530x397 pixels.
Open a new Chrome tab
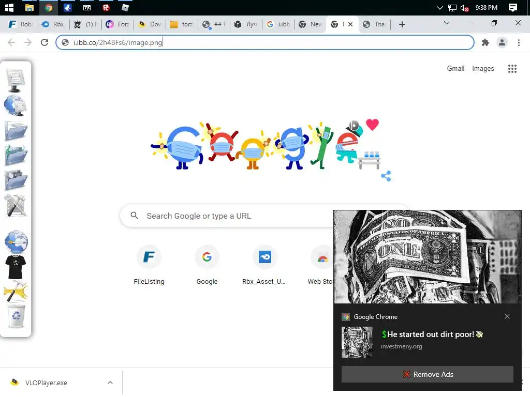click(402, 24)
